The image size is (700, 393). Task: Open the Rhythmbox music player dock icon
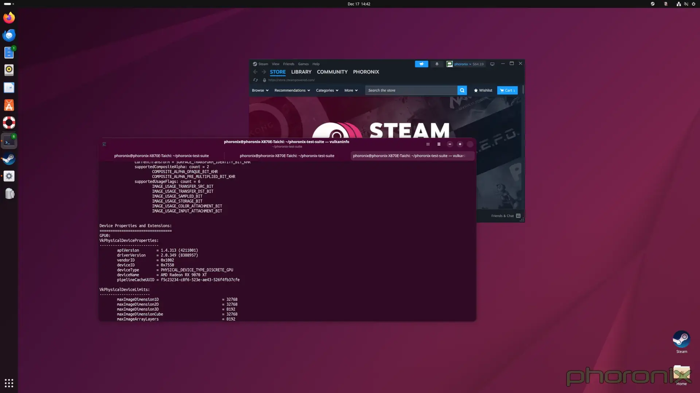[x=9, y=70]
